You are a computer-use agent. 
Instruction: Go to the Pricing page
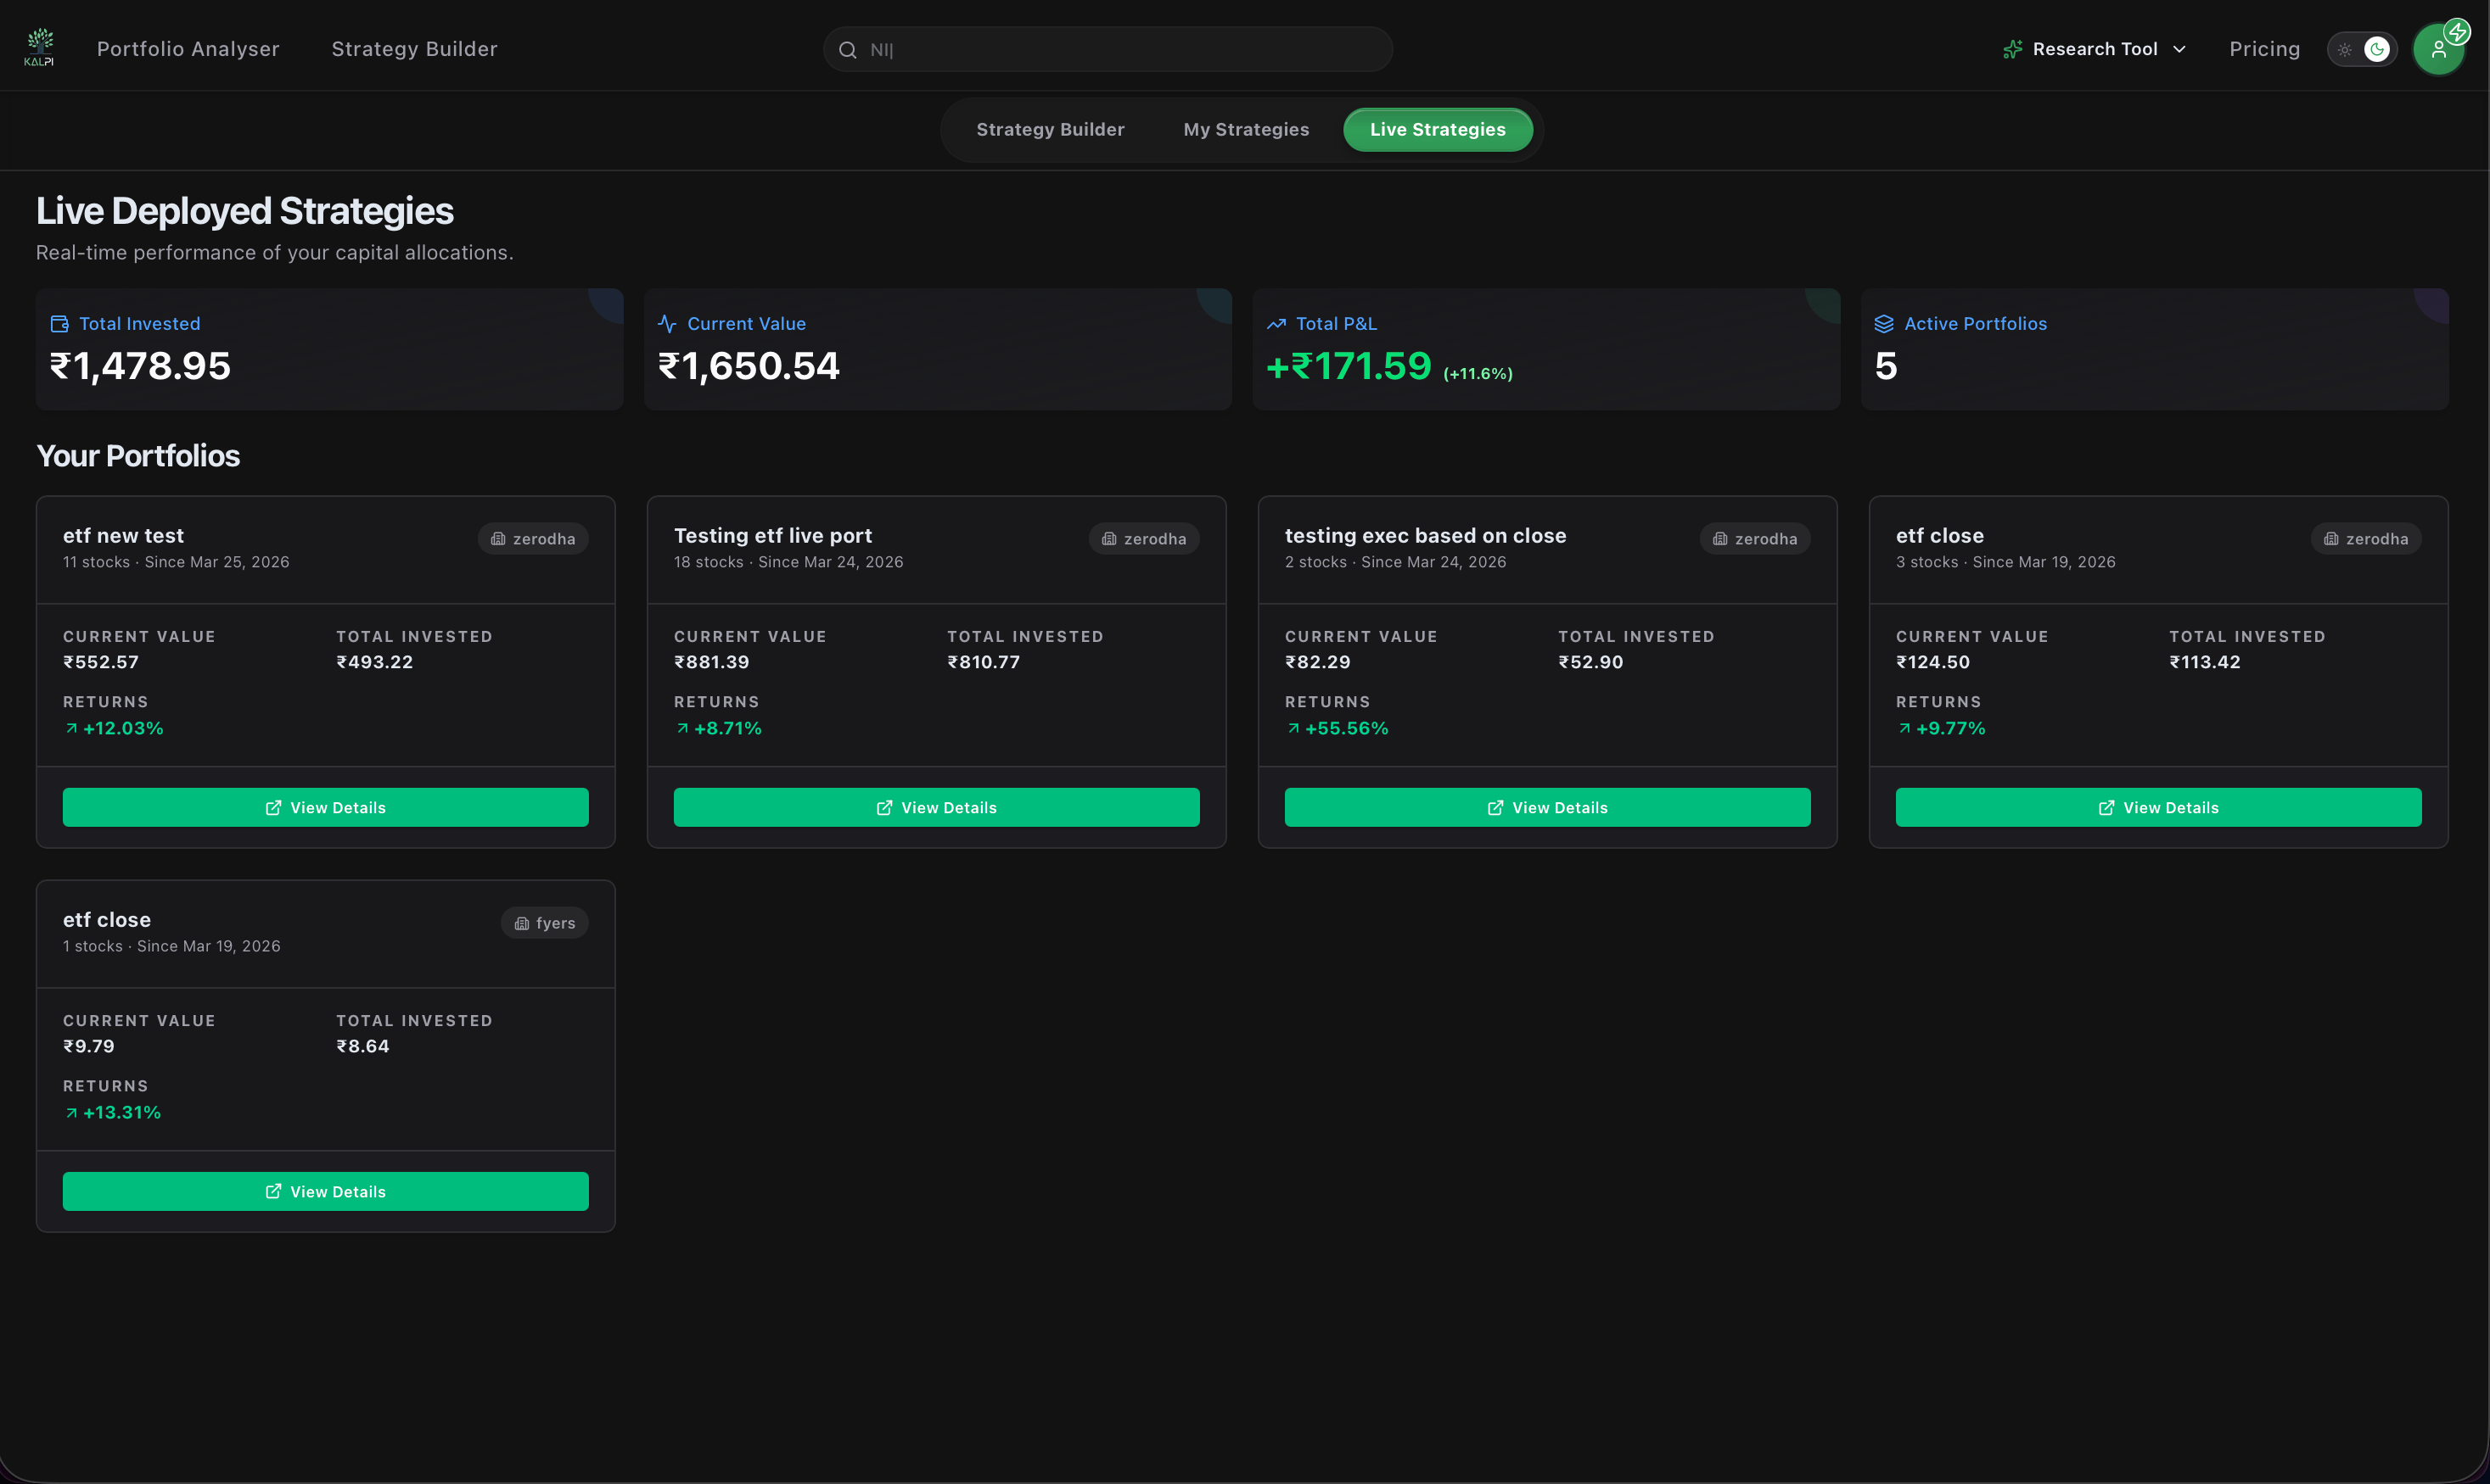click(x=2265, y=49)
